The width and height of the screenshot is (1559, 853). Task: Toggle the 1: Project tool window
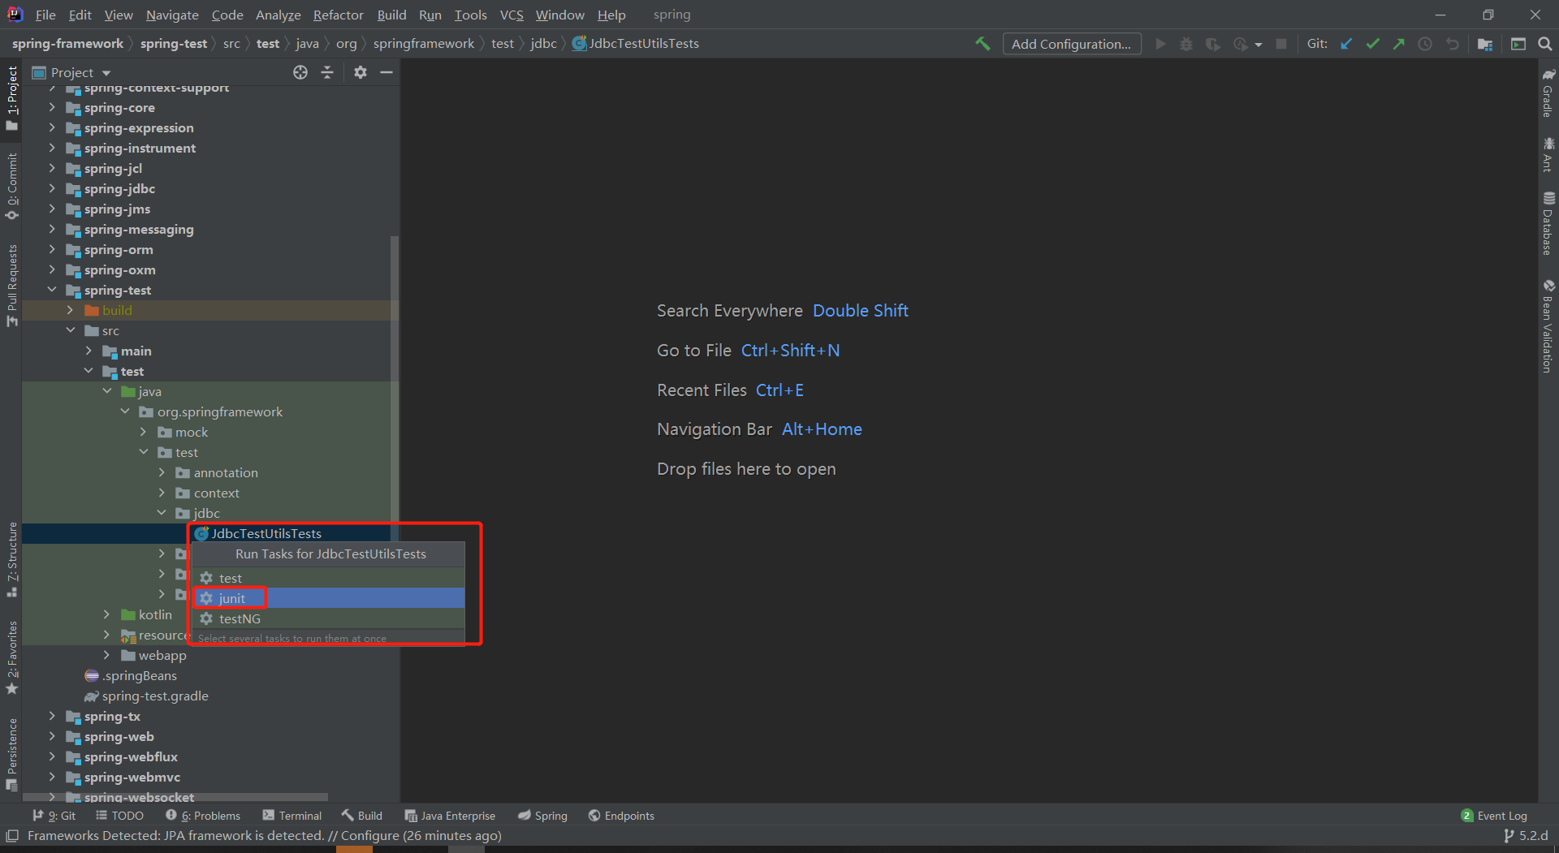tap(11, 97)
